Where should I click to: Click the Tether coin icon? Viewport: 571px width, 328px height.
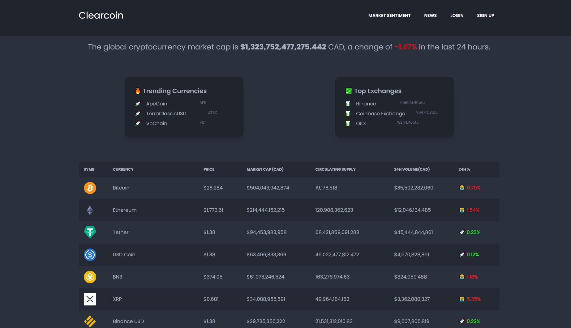pos(90,232)
